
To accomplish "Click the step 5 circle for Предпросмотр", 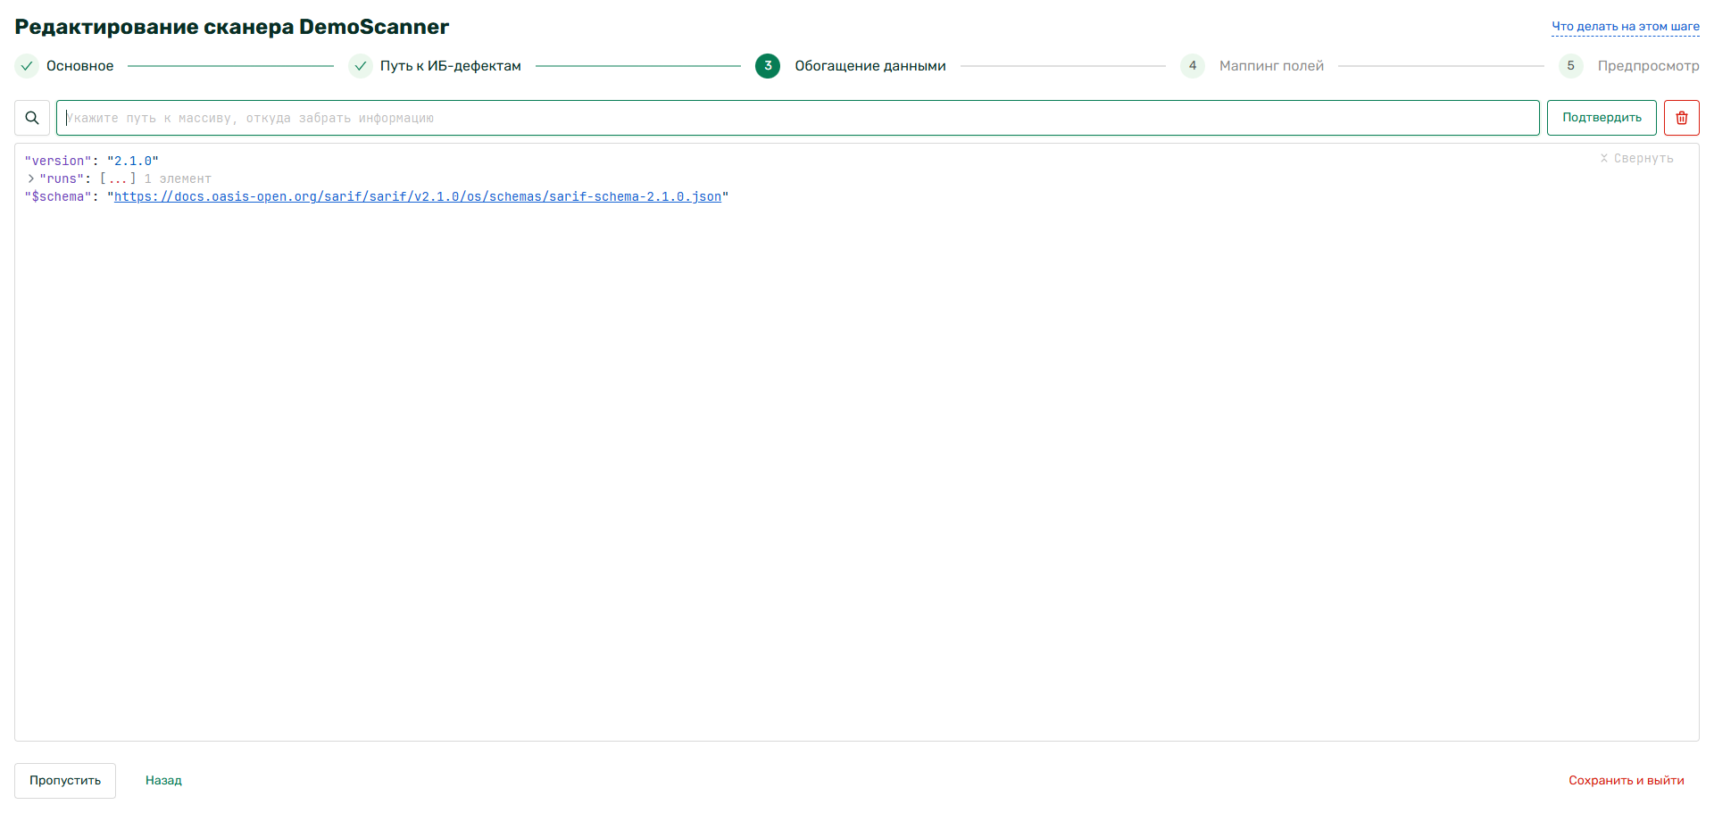I will pos(1571,66).
